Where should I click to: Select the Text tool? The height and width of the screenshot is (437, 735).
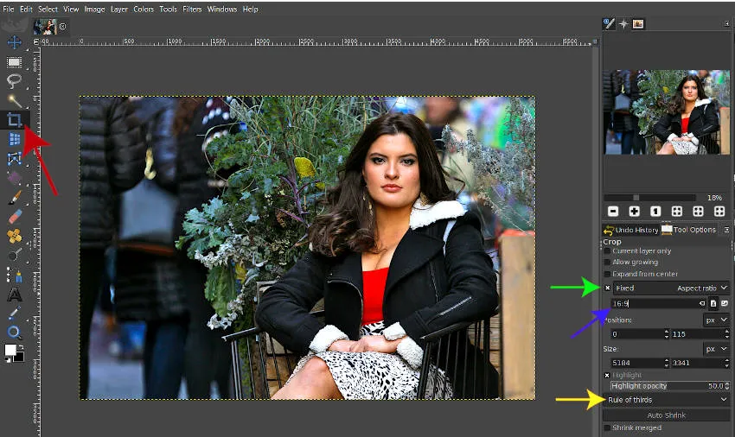click(15, 294)
